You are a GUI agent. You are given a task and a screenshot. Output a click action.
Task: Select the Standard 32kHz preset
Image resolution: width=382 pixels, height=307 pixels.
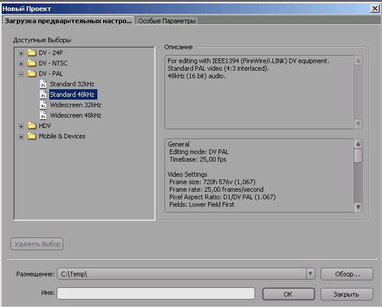72,84
